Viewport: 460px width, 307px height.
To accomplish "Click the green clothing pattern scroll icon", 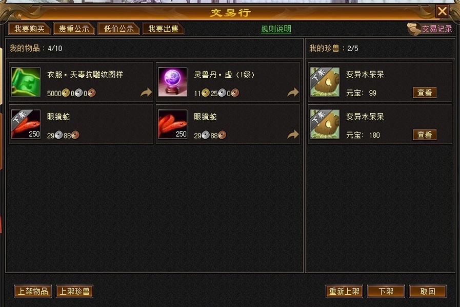I will [26, 82].
